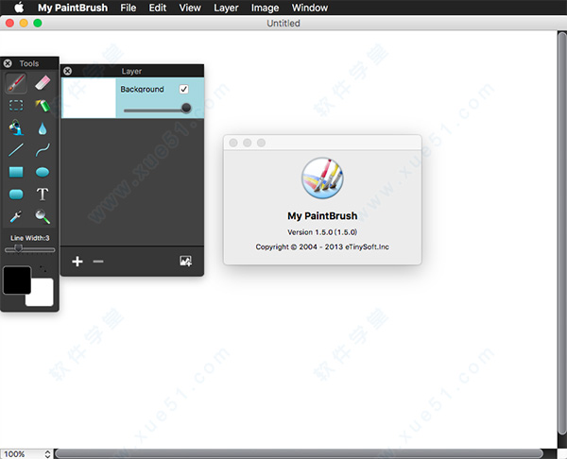Select the Paint bucket fill tool
567x459 pixels.
click(x=16, y=127)
